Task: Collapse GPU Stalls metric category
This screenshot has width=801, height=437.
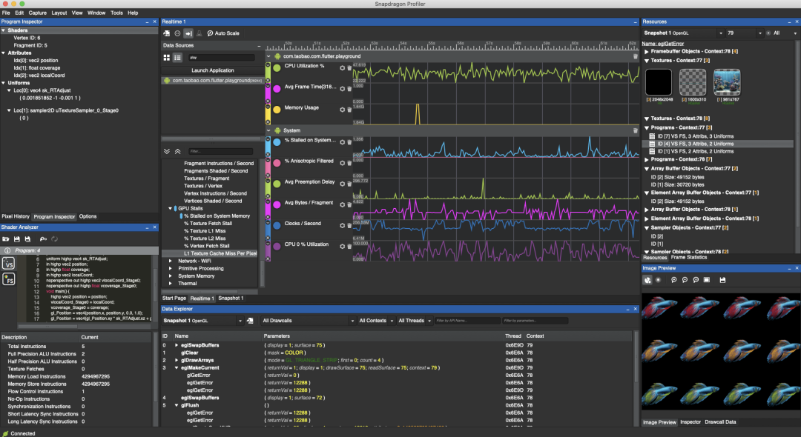Action: click(x=170, y=209)
